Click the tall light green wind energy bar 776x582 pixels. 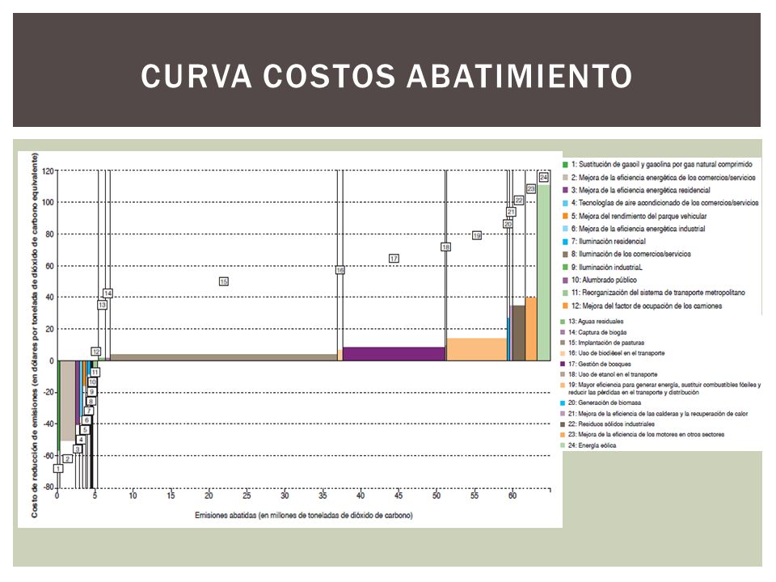point(543,272)
